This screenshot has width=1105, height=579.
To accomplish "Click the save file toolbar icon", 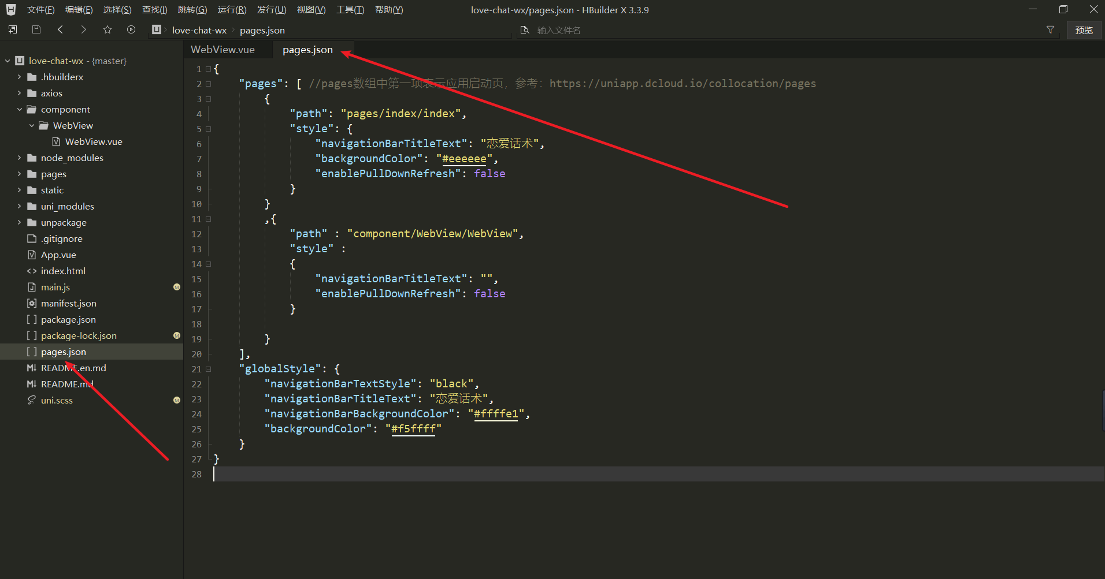I will pyautogui.click(x=36, y=29).
